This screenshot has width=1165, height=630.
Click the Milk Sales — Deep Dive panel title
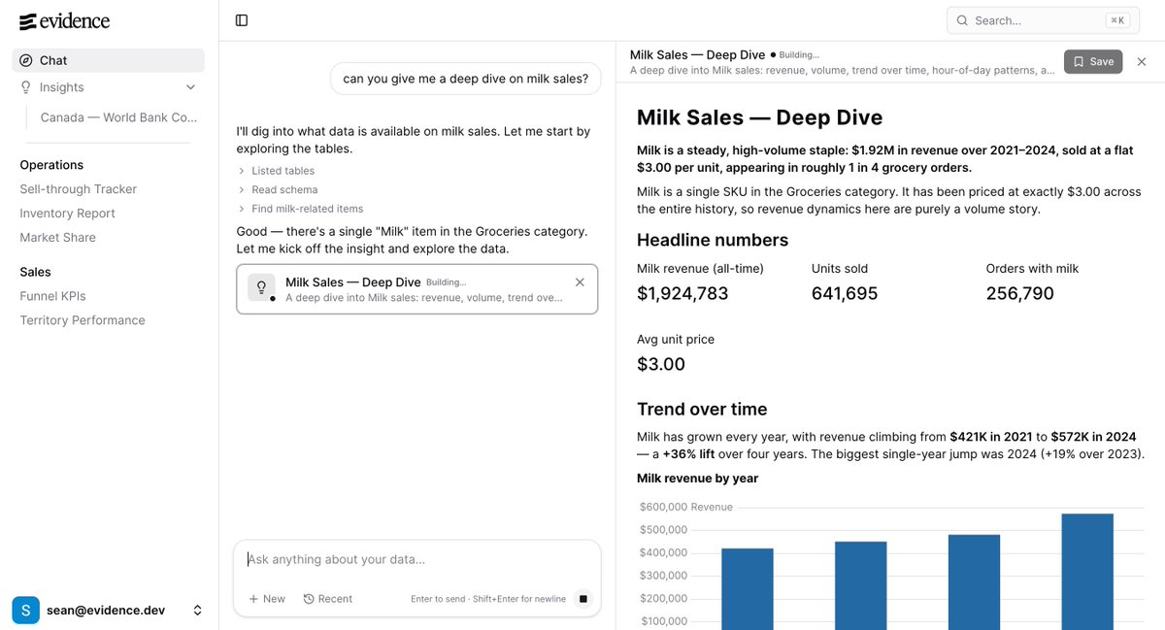[x=697, y=55]
